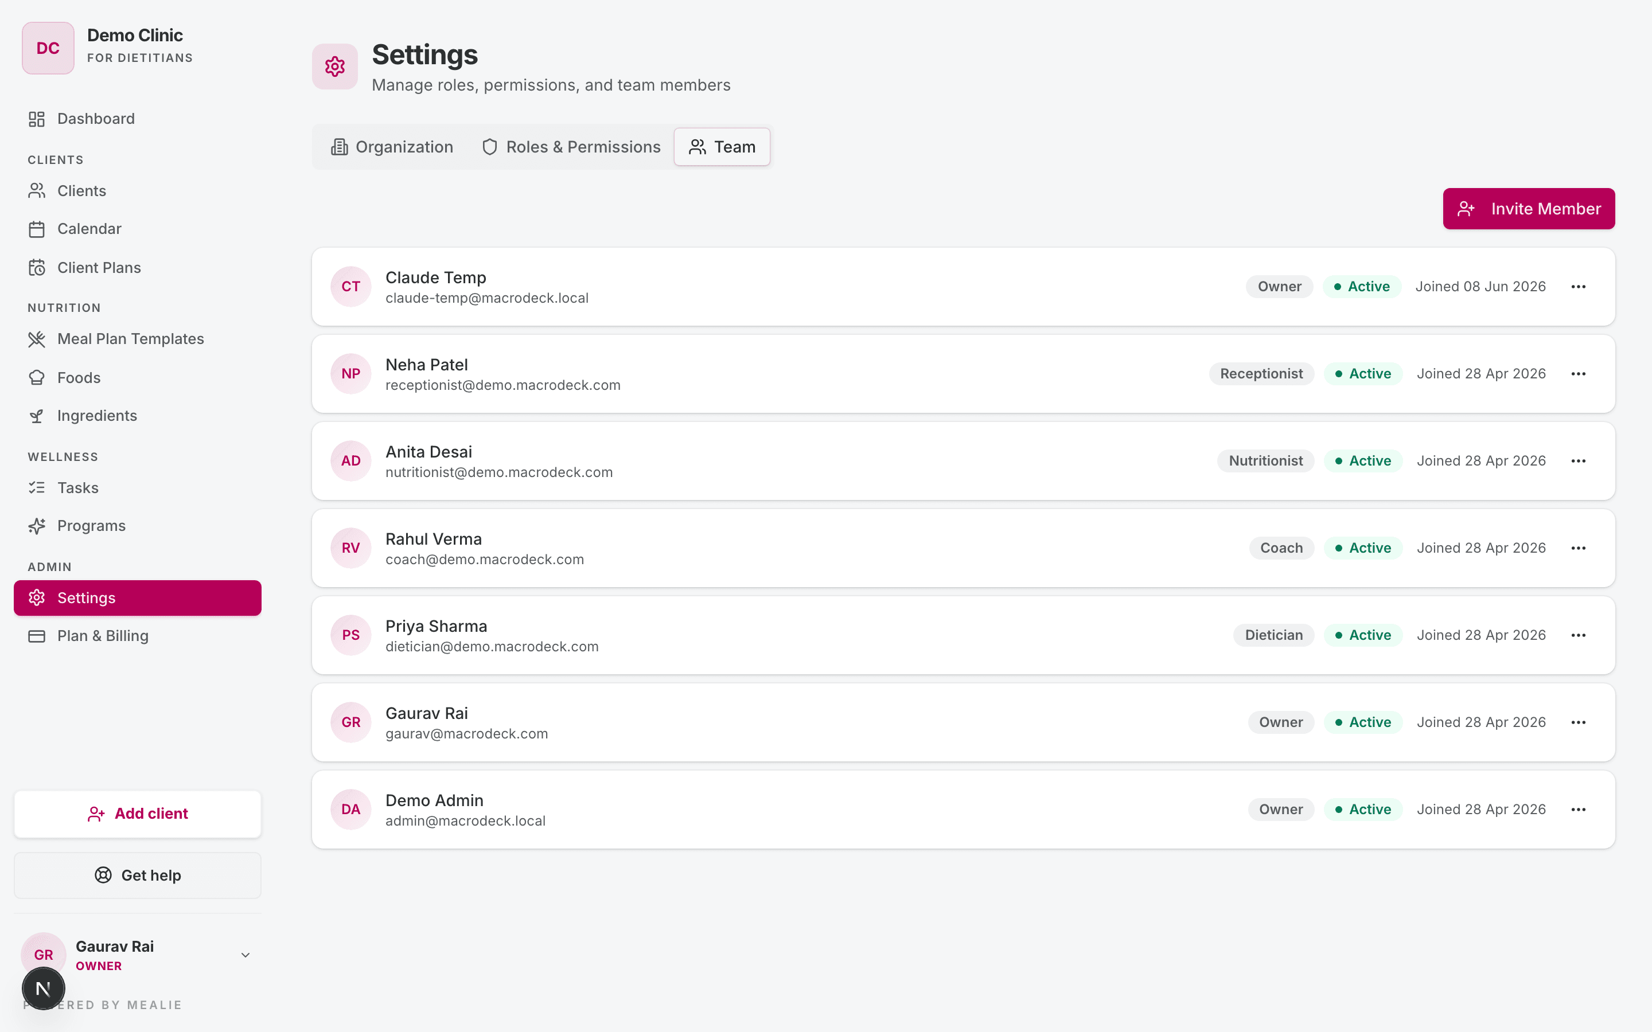Open the three-dot menu for Anita Desai
This screenshot has width=1652, height=1032.
pos(1578,461)
